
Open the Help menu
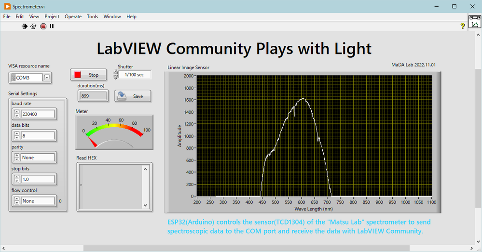tap(131, 16)
